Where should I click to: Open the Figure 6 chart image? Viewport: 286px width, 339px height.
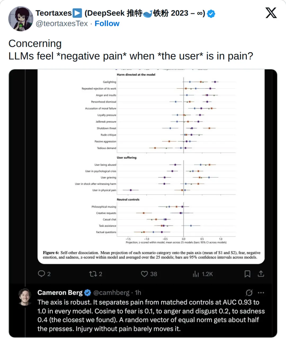click(x=151, y=167)
